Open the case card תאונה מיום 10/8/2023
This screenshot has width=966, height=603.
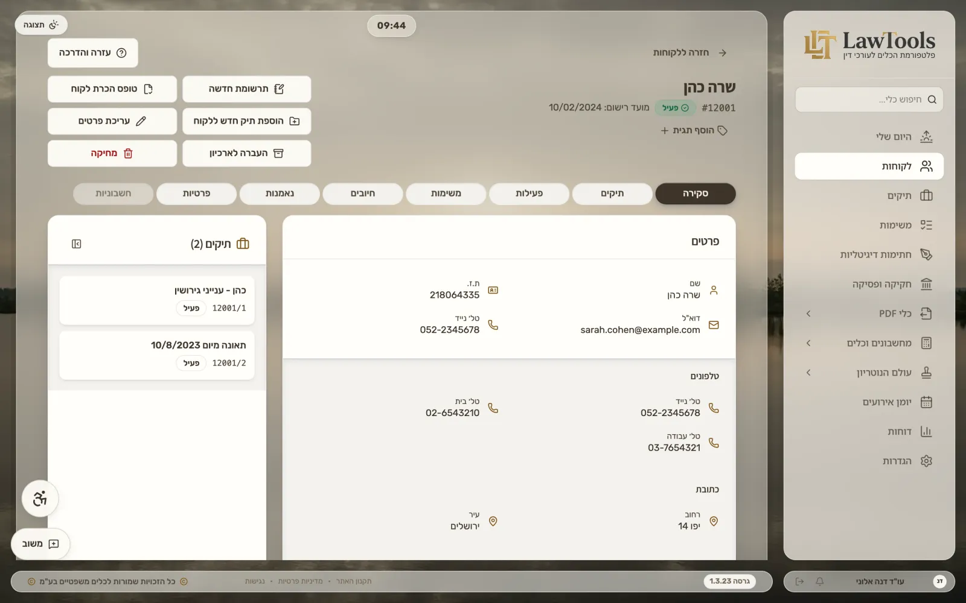[157, 355]
